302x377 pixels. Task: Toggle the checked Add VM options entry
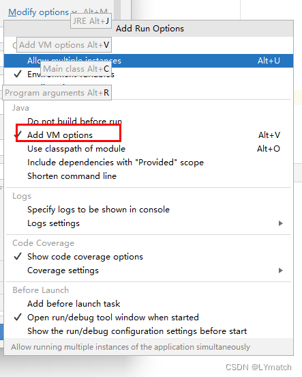click(149, 135)
